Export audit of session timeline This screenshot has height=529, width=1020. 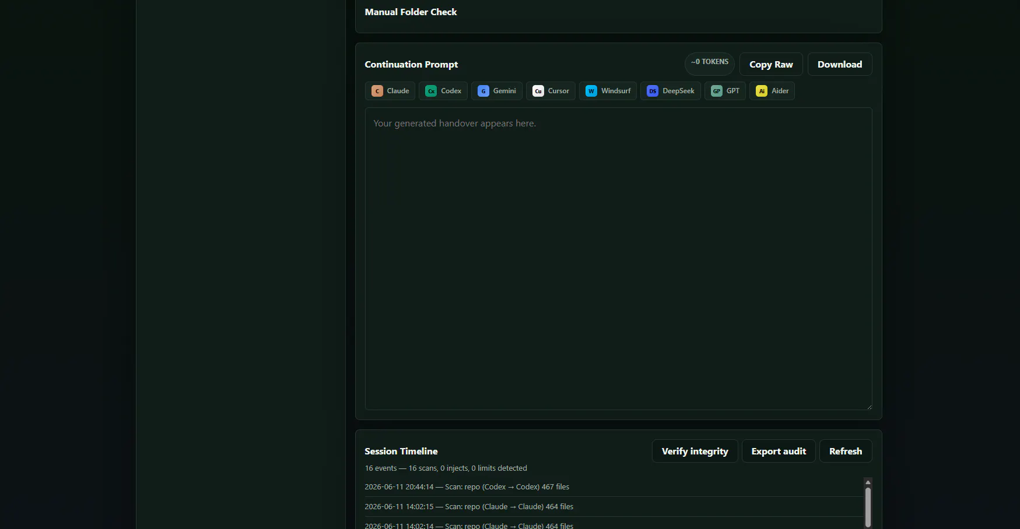(x=779, y=451)
